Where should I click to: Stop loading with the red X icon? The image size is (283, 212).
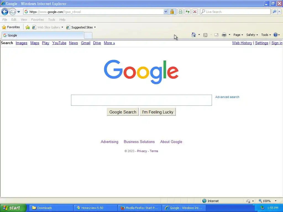[x=195, y=12]
